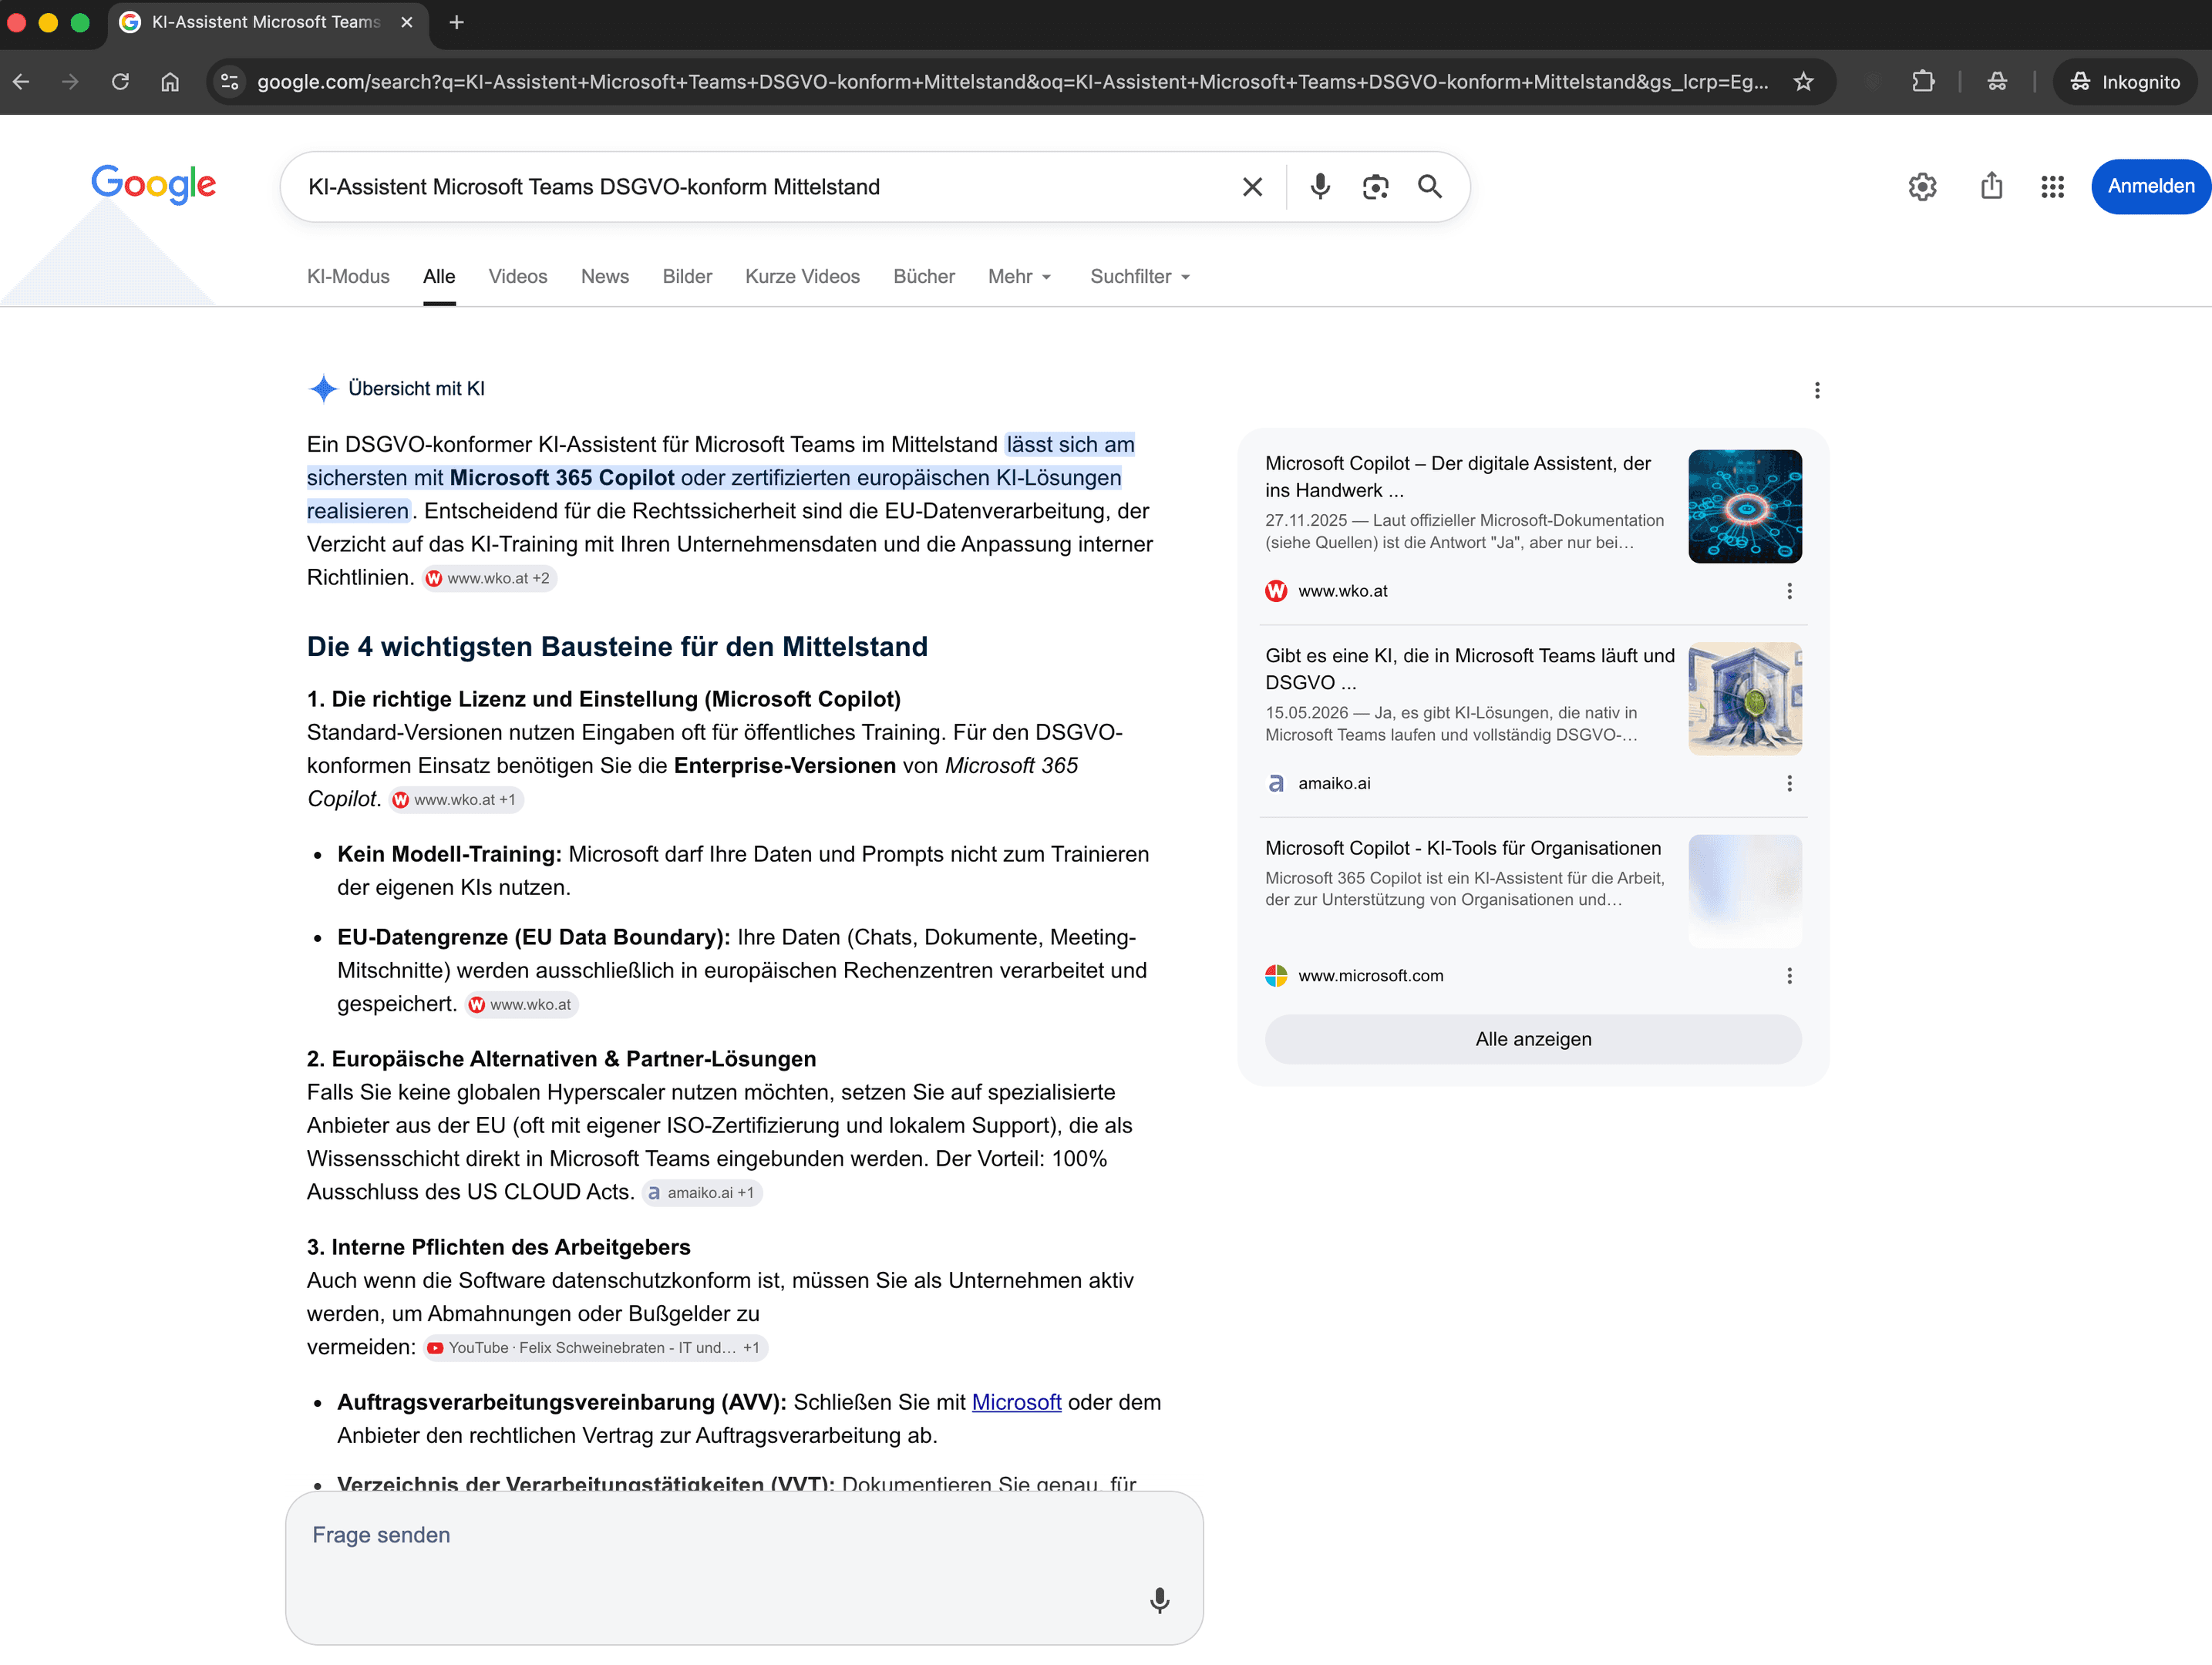Expand the Mehr dropdown
Screen dimensions: 2212x1665
click(1020, 277)
